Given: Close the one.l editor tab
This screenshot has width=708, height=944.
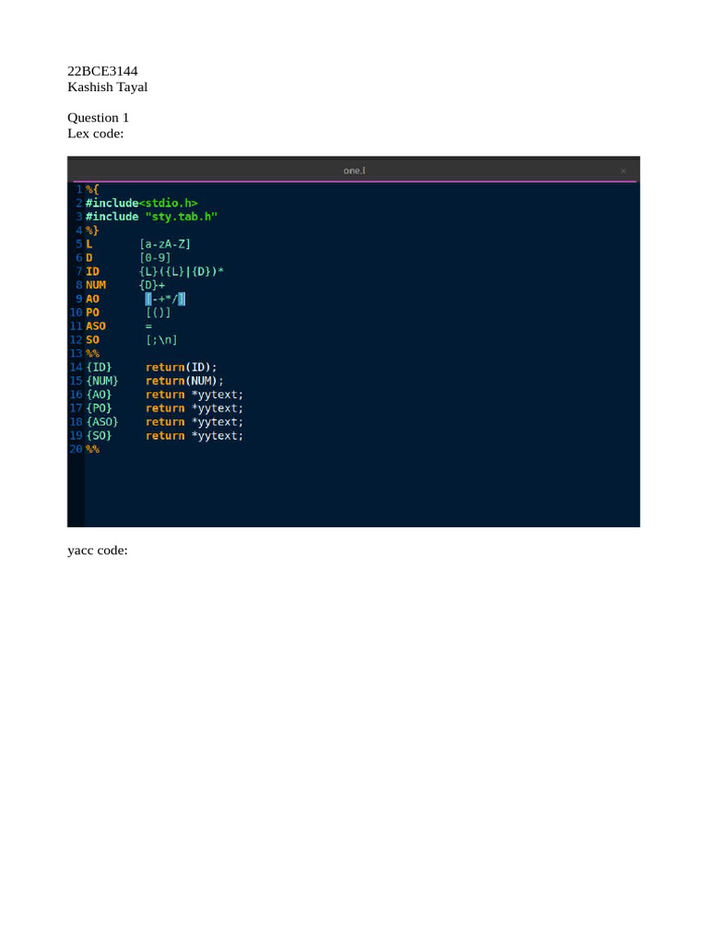Looking at the screenshot, I should (x=623, y=171).
